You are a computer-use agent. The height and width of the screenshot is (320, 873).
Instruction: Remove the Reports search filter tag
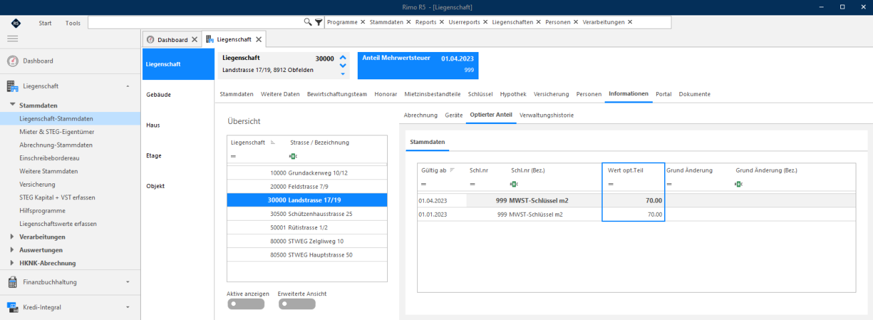(x=443, y=22)
